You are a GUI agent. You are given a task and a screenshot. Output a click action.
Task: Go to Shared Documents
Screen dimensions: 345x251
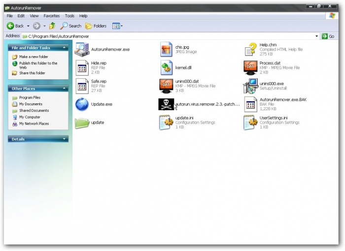(34, 111)
